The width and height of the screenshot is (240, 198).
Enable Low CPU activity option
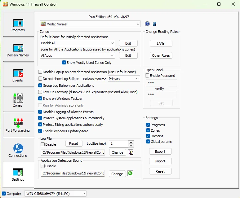[40, 92]
